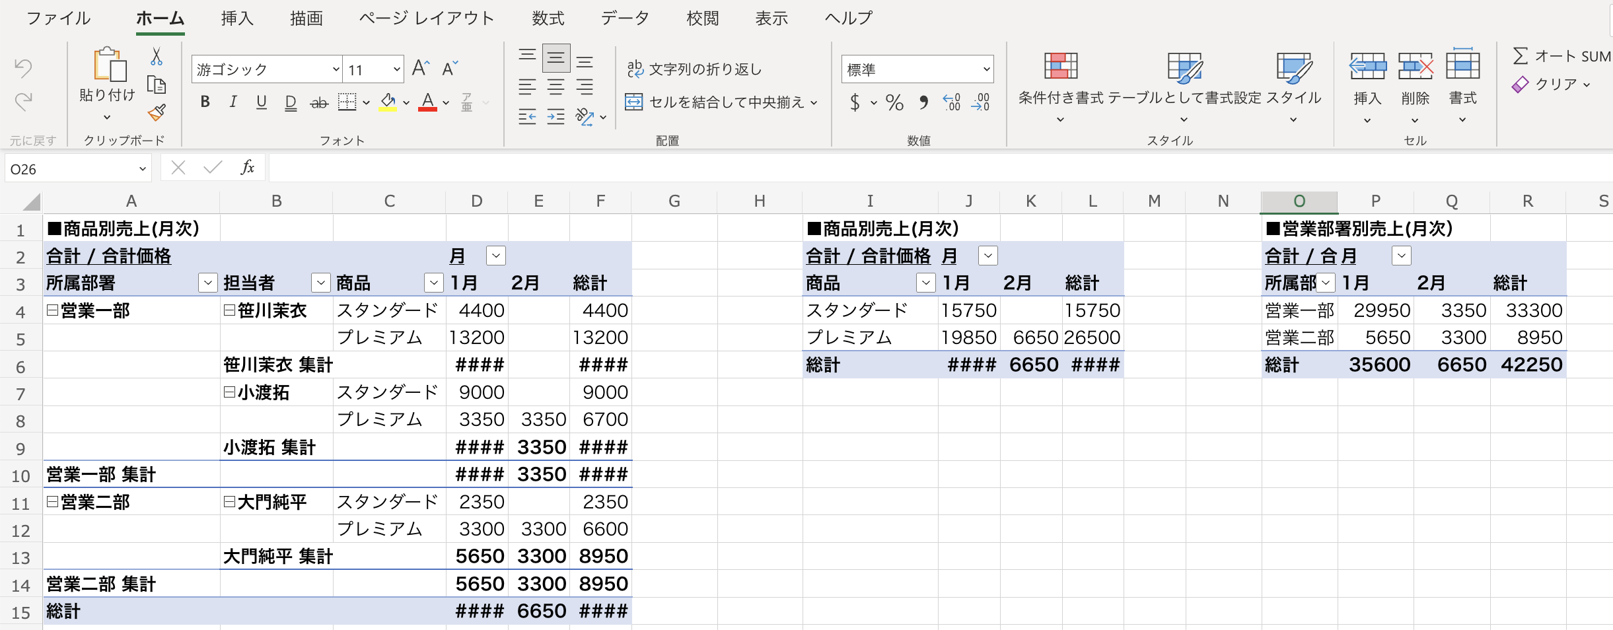Screen dimensions: 1613x630
Task: Switch to the データ tab
Action: pos(625,18)
